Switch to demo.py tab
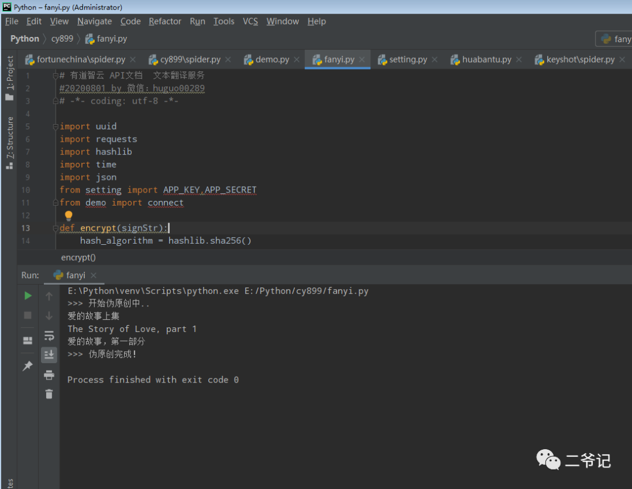This screenshot has height=489, width=632. [272, 59]
